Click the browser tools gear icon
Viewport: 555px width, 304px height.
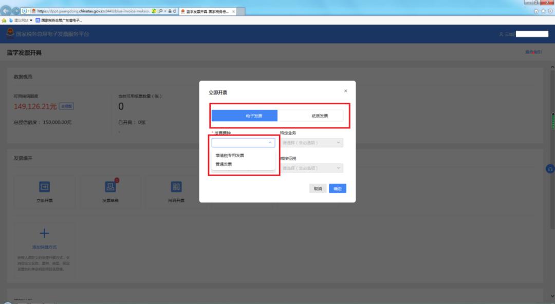point(550,11)
